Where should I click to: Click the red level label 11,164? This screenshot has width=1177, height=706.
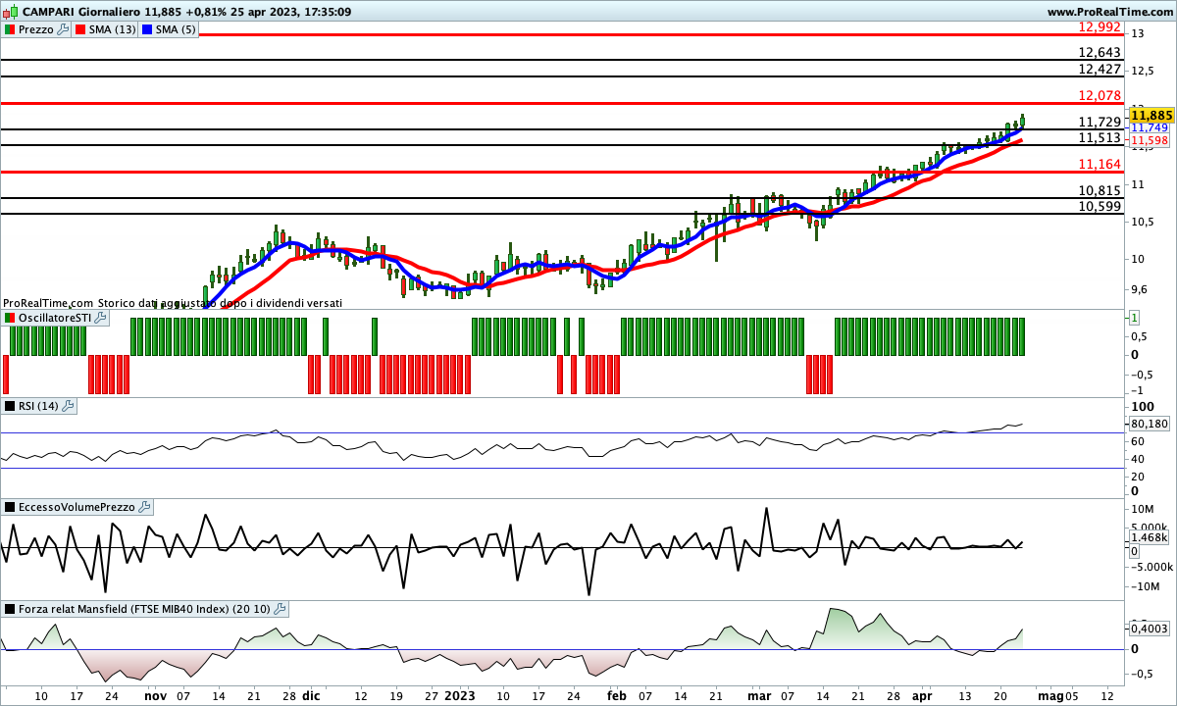(x=1100, y=164)
